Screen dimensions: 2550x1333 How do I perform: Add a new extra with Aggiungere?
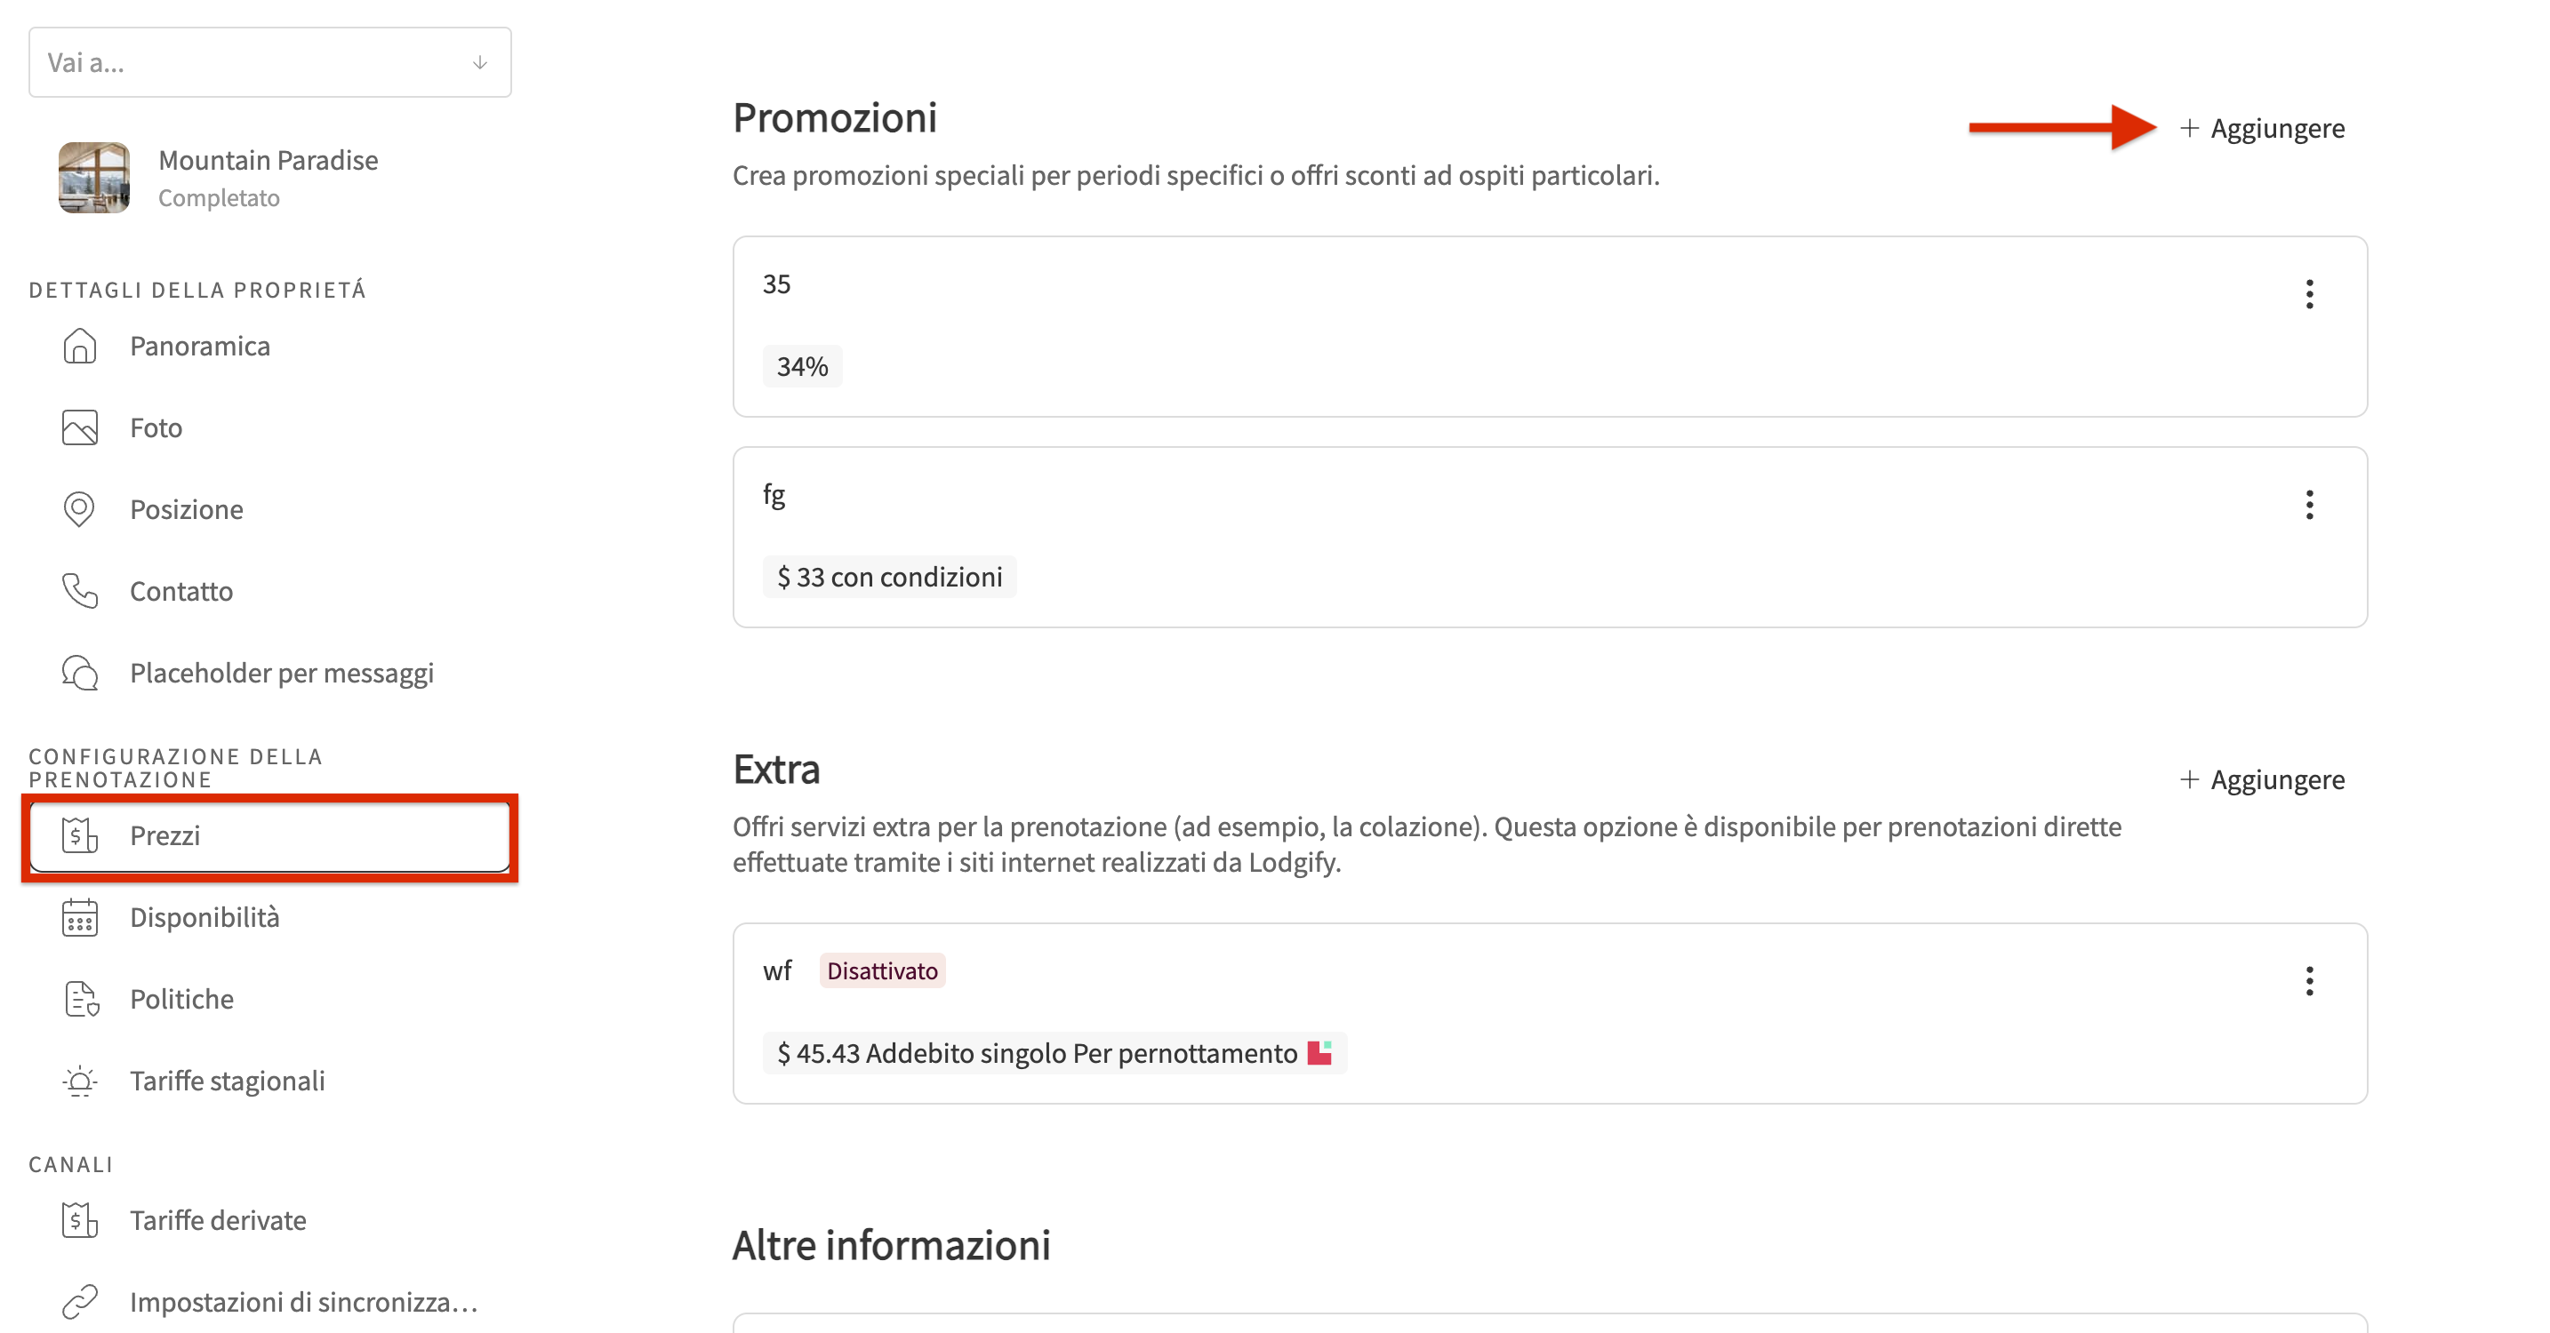coord(2262,780)
